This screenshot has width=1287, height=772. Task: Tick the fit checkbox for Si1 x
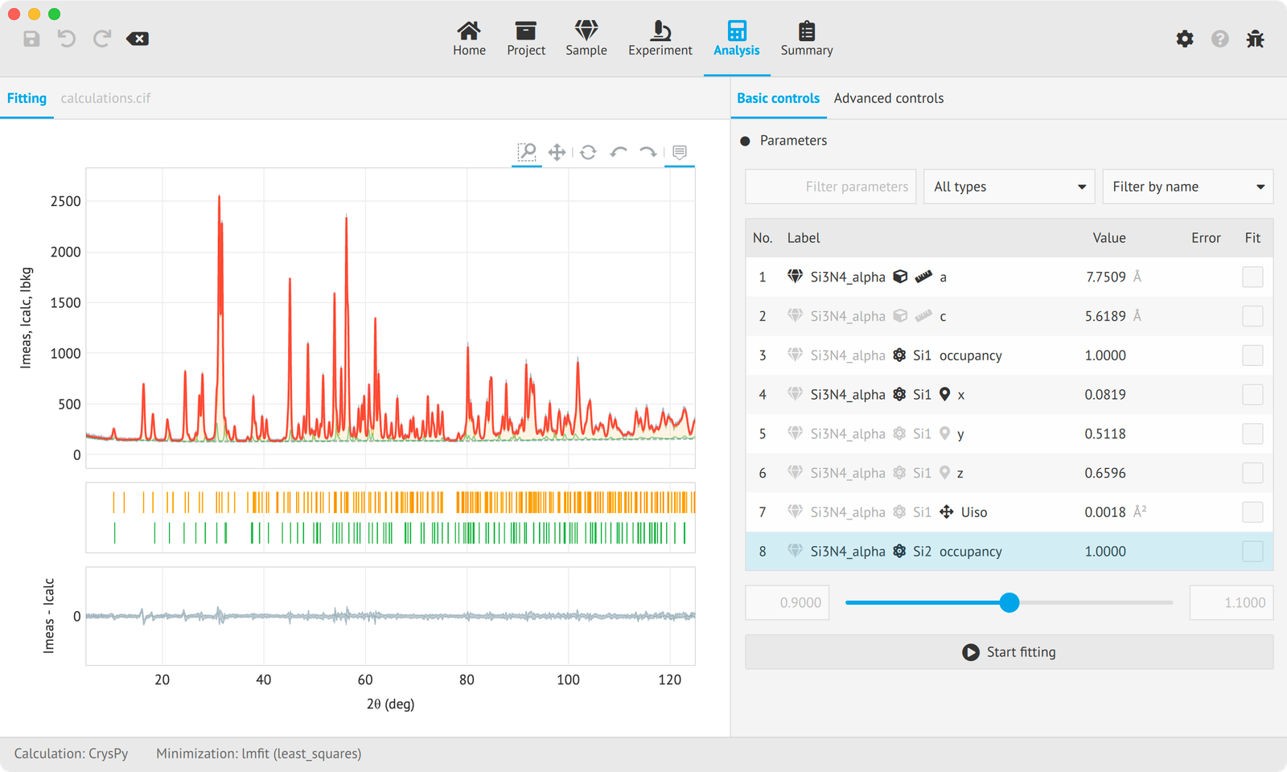point(1252,395)
